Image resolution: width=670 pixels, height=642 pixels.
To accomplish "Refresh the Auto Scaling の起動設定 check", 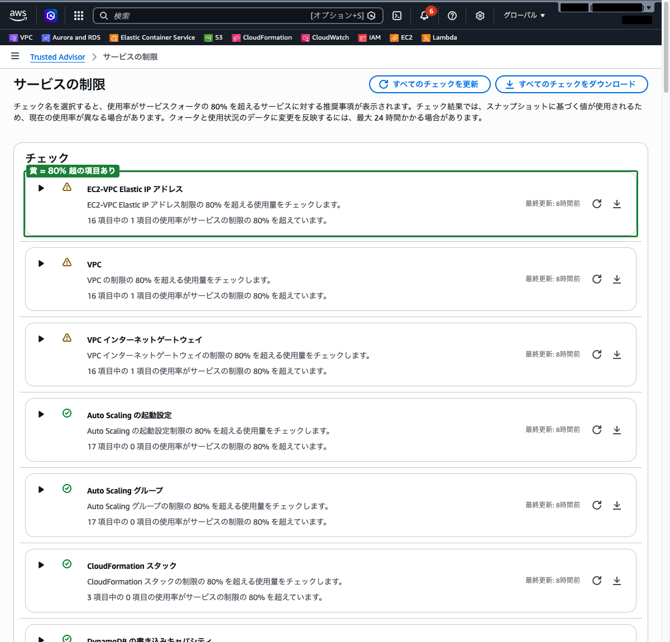I will [x=597, y=430].
